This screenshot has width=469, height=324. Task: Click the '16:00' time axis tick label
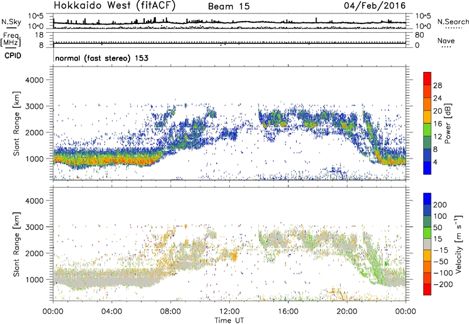pyautogui.click(x=288, y=312)
